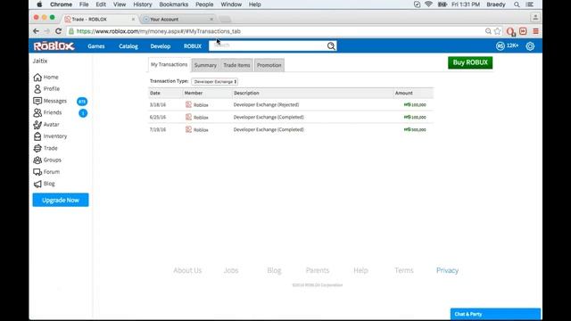Open the Games header menu
Screen dimensions: 571x321
(96, 46)
